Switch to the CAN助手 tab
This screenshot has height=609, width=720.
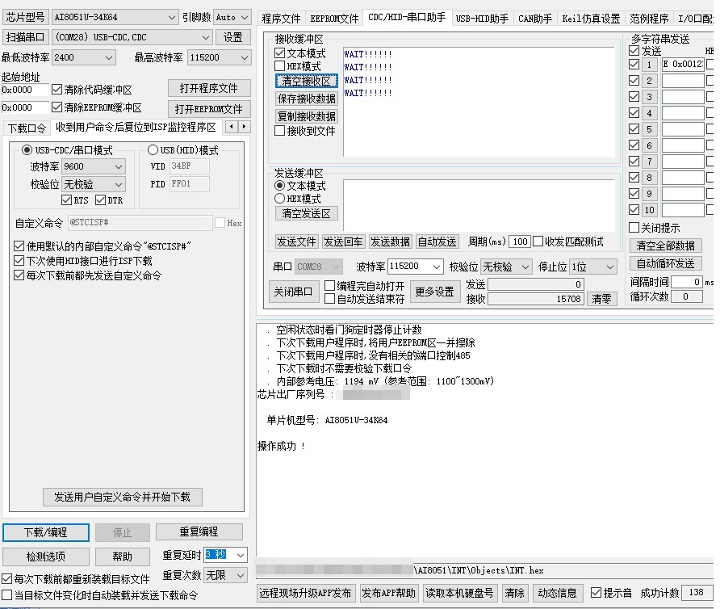pyautogui.click(x=535, y=19)
